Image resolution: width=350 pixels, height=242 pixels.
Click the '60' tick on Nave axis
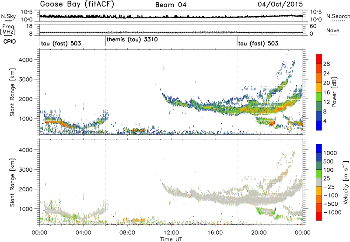coord(313,26)
